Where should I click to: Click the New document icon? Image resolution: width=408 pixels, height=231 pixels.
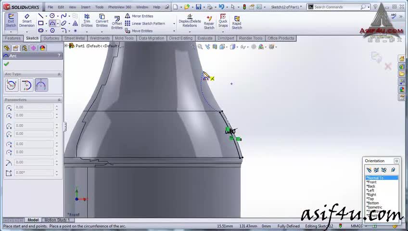click(176, 7)
